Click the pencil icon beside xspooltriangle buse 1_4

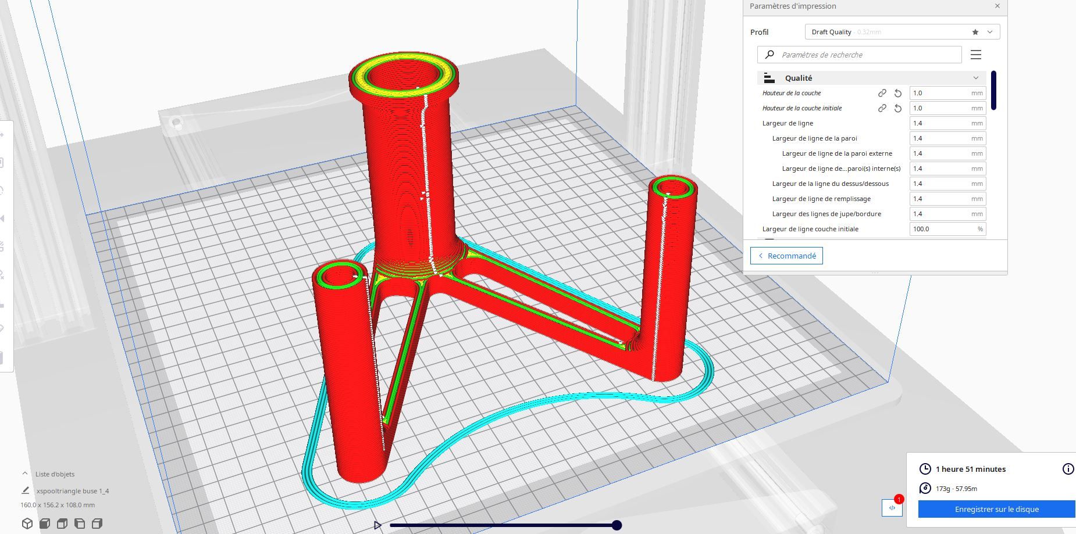(26, 490)
